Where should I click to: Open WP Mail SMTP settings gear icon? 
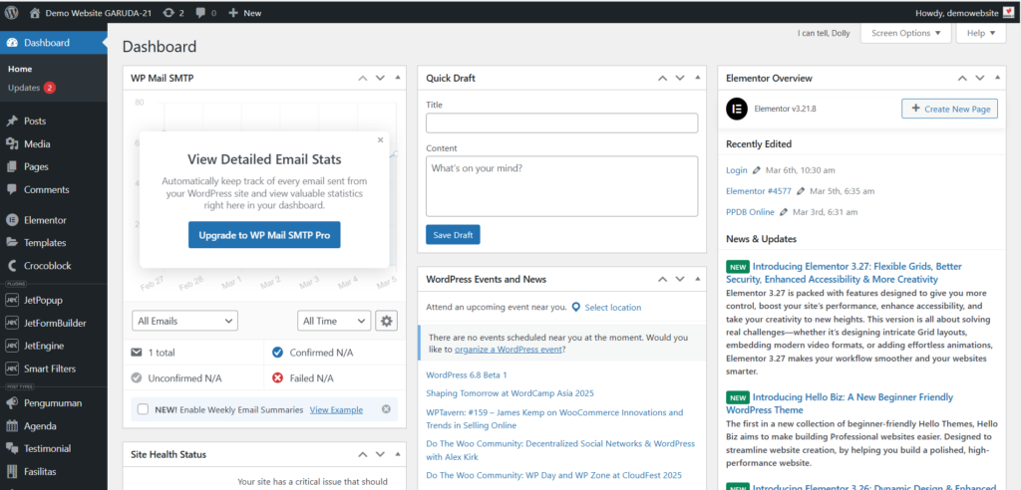[x=387, y=321]
